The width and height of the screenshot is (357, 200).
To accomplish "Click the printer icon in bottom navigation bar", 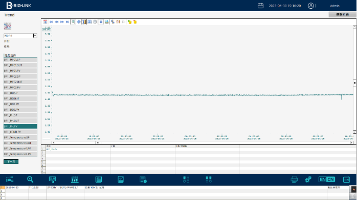I will coord(294,180).
